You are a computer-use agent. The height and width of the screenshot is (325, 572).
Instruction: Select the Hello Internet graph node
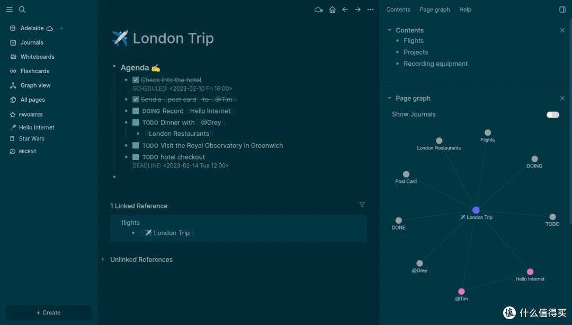[x=530, y=271]
